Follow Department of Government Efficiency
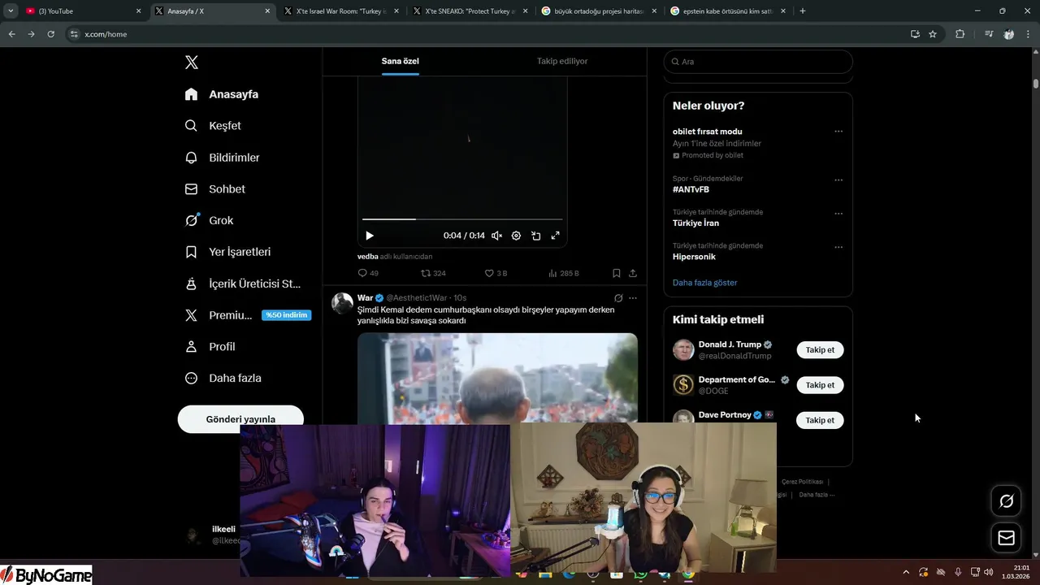This screenshot has height=585, width=1040. click(x=820, y=385)
